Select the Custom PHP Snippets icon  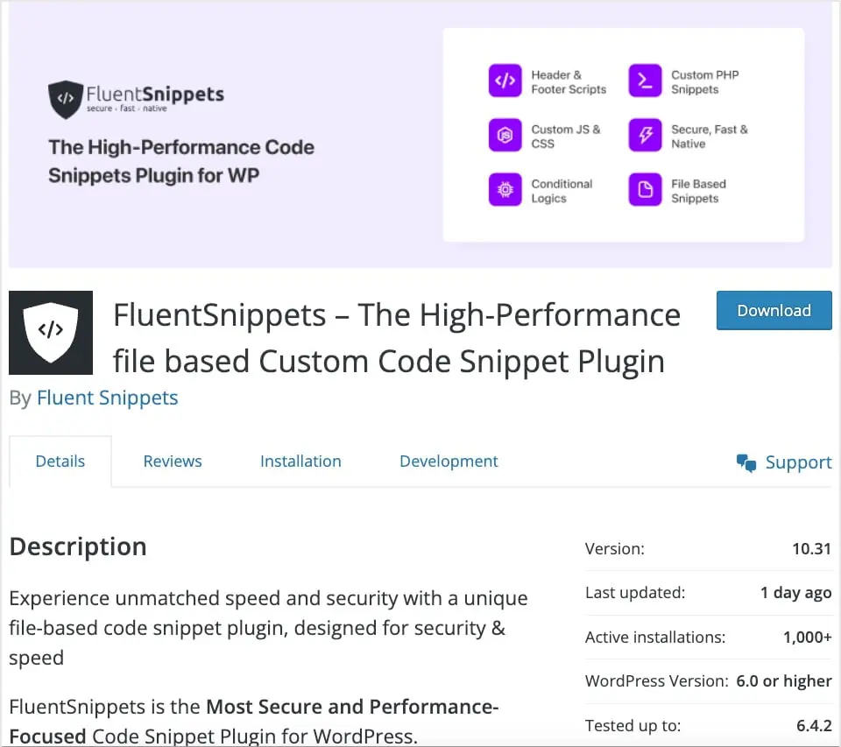click(x=645, y=81)
